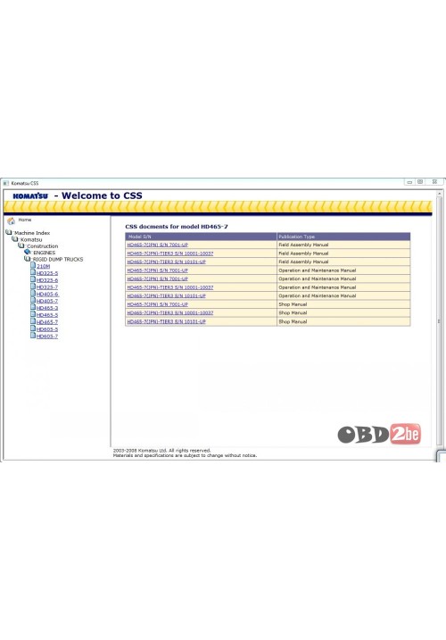
Task: Click the document icon beside 210M
Action: click(x=33, y=265)
